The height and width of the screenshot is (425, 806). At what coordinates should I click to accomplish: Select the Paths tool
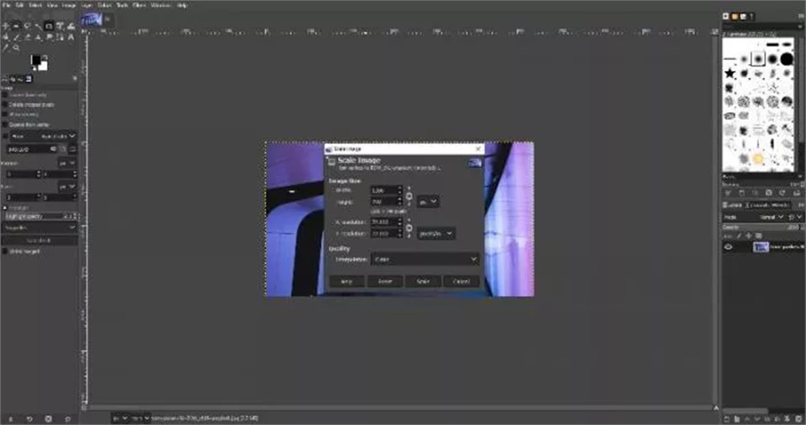click(60, 37)
